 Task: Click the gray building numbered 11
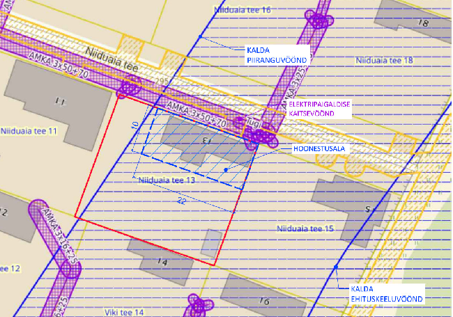point(61,105)
